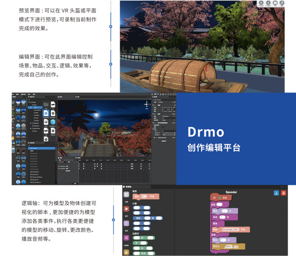Toggle the AudioListener component checkbox

[x=157, y=138]
